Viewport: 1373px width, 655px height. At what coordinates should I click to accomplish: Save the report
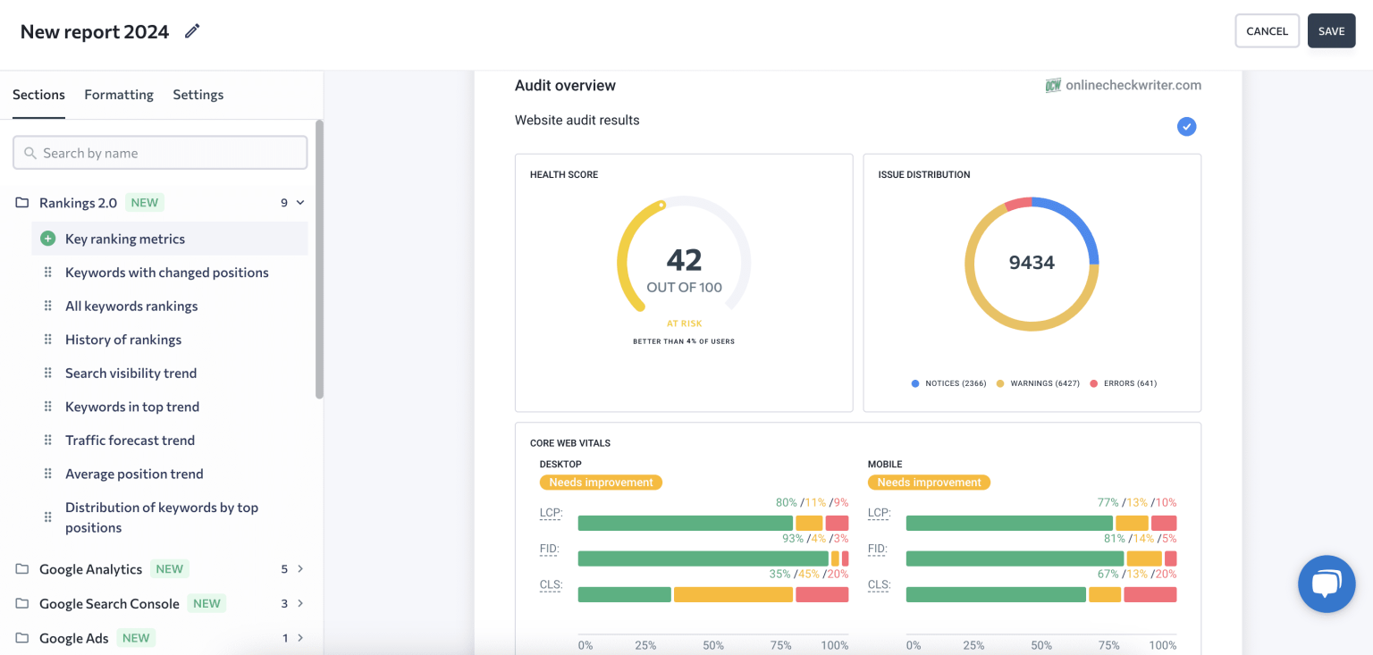(1331, 30)
